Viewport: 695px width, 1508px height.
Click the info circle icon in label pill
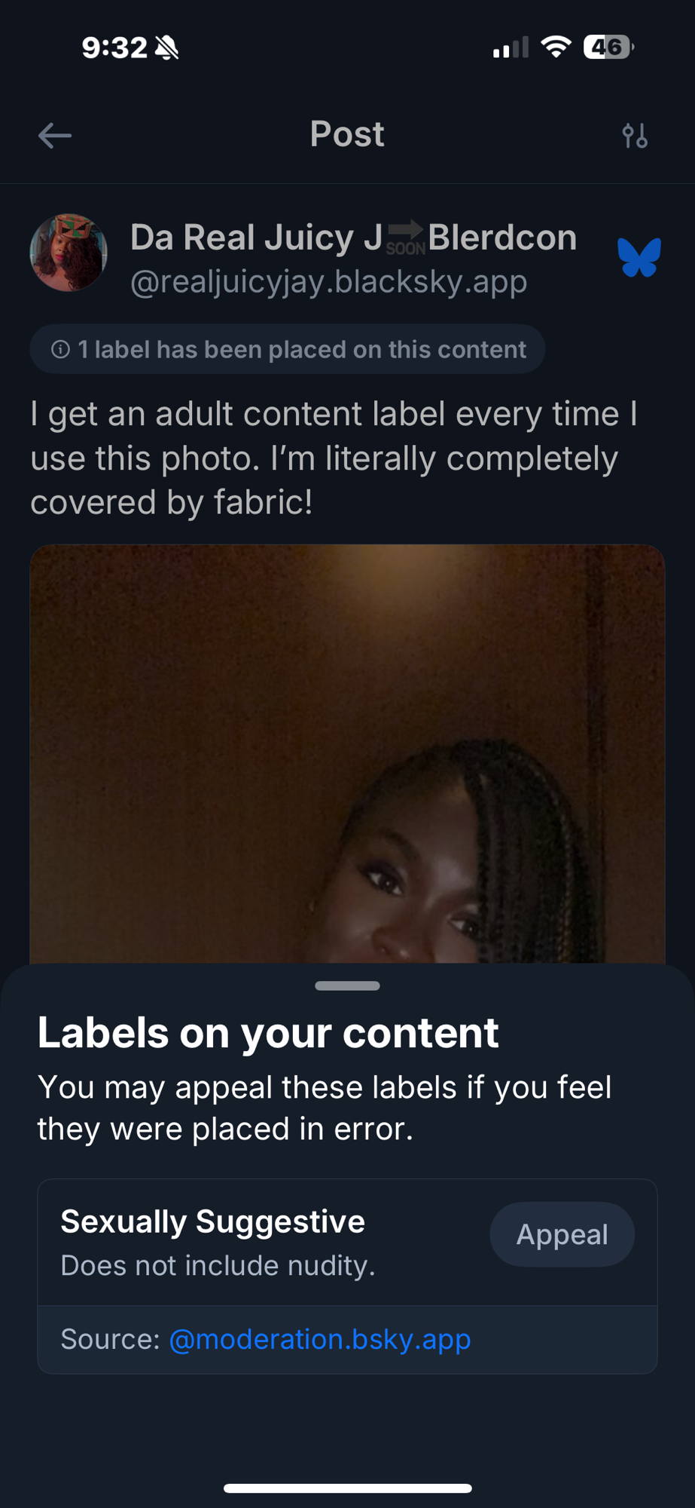[60, 349]
